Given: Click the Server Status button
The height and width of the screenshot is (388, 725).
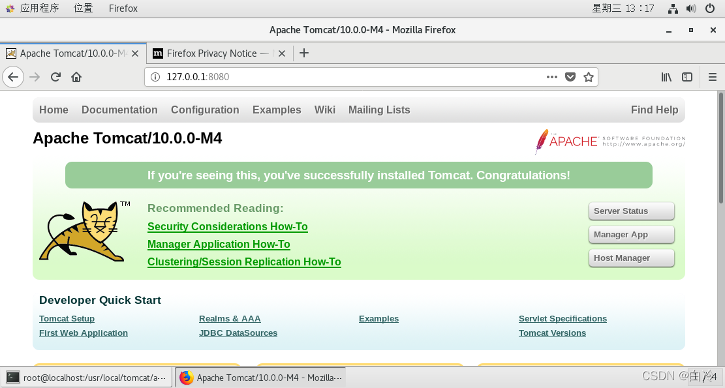Looking at the screenshot, I should pos(631,211).
